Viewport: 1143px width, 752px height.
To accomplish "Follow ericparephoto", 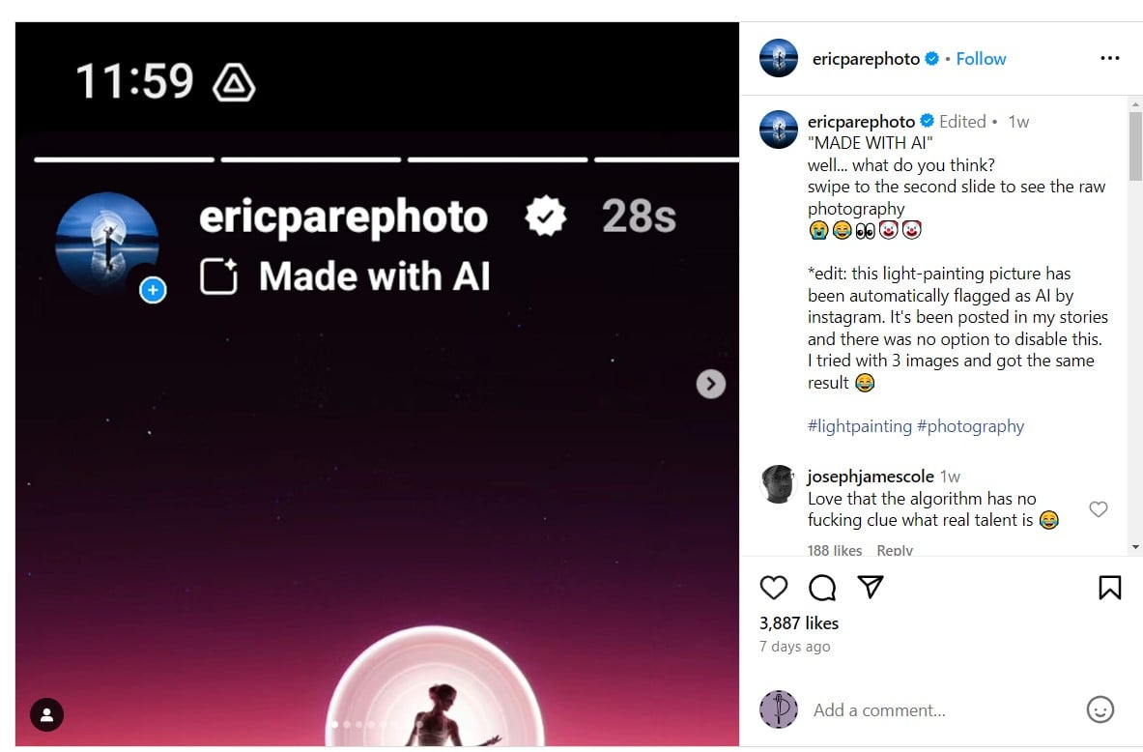I will [x=981, y=59].
